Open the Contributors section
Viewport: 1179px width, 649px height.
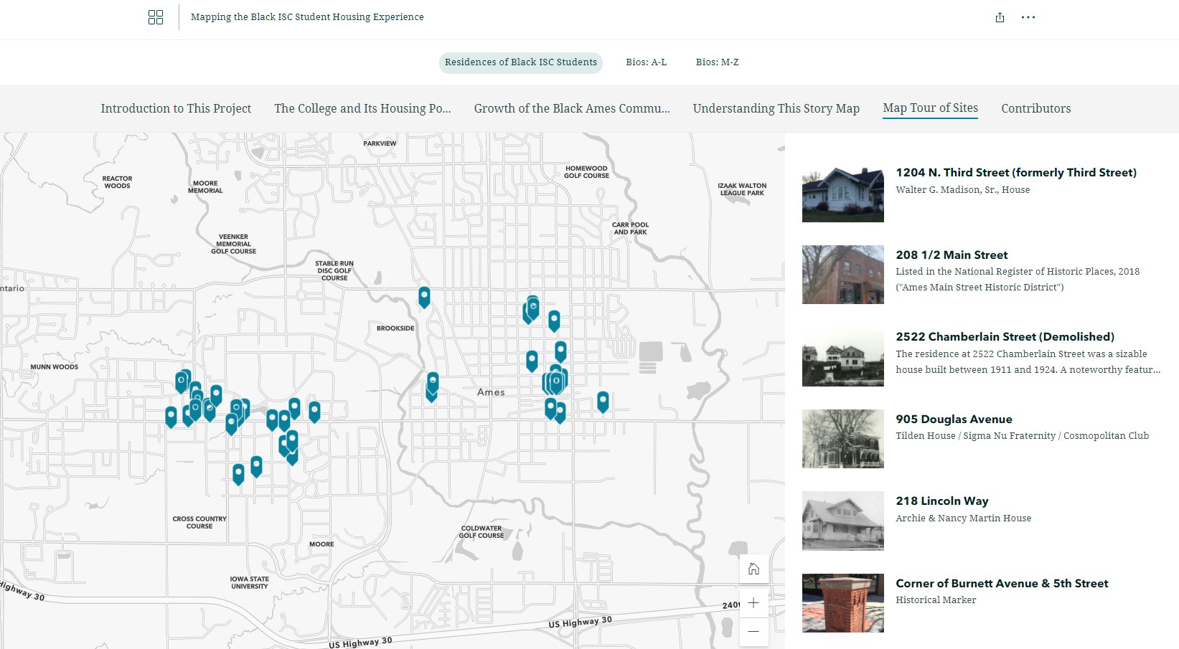pos(1035,108)
